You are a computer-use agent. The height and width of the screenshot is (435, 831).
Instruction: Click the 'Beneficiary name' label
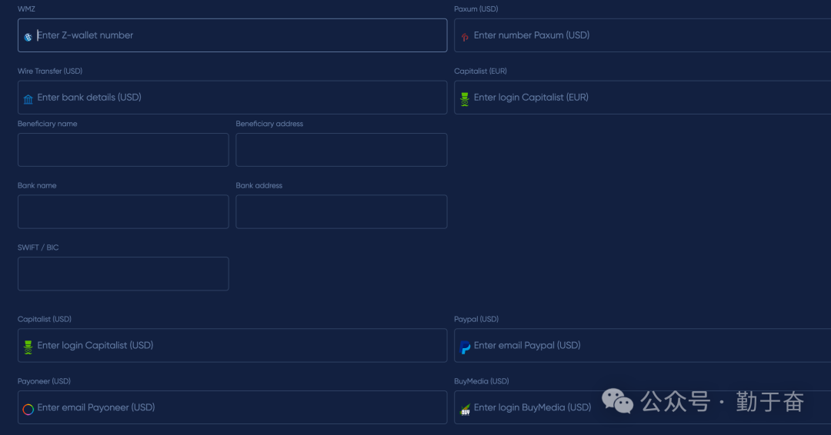47,123
